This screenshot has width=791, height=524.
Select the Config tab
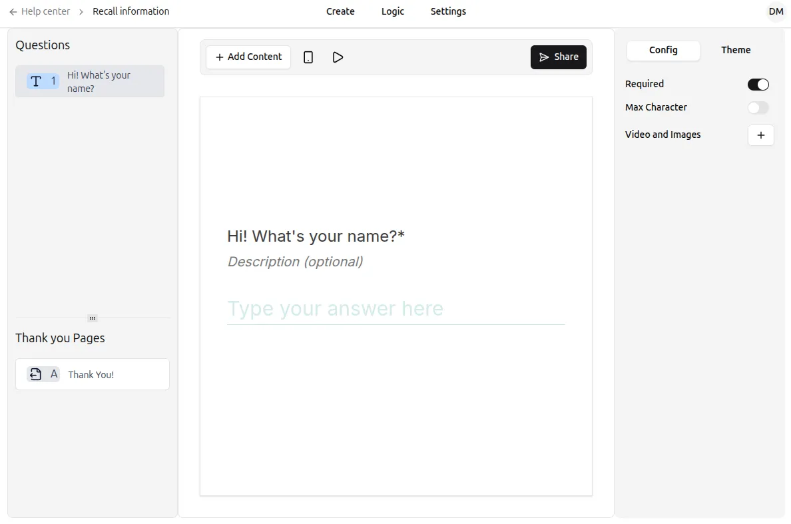(x=663, y=50)
